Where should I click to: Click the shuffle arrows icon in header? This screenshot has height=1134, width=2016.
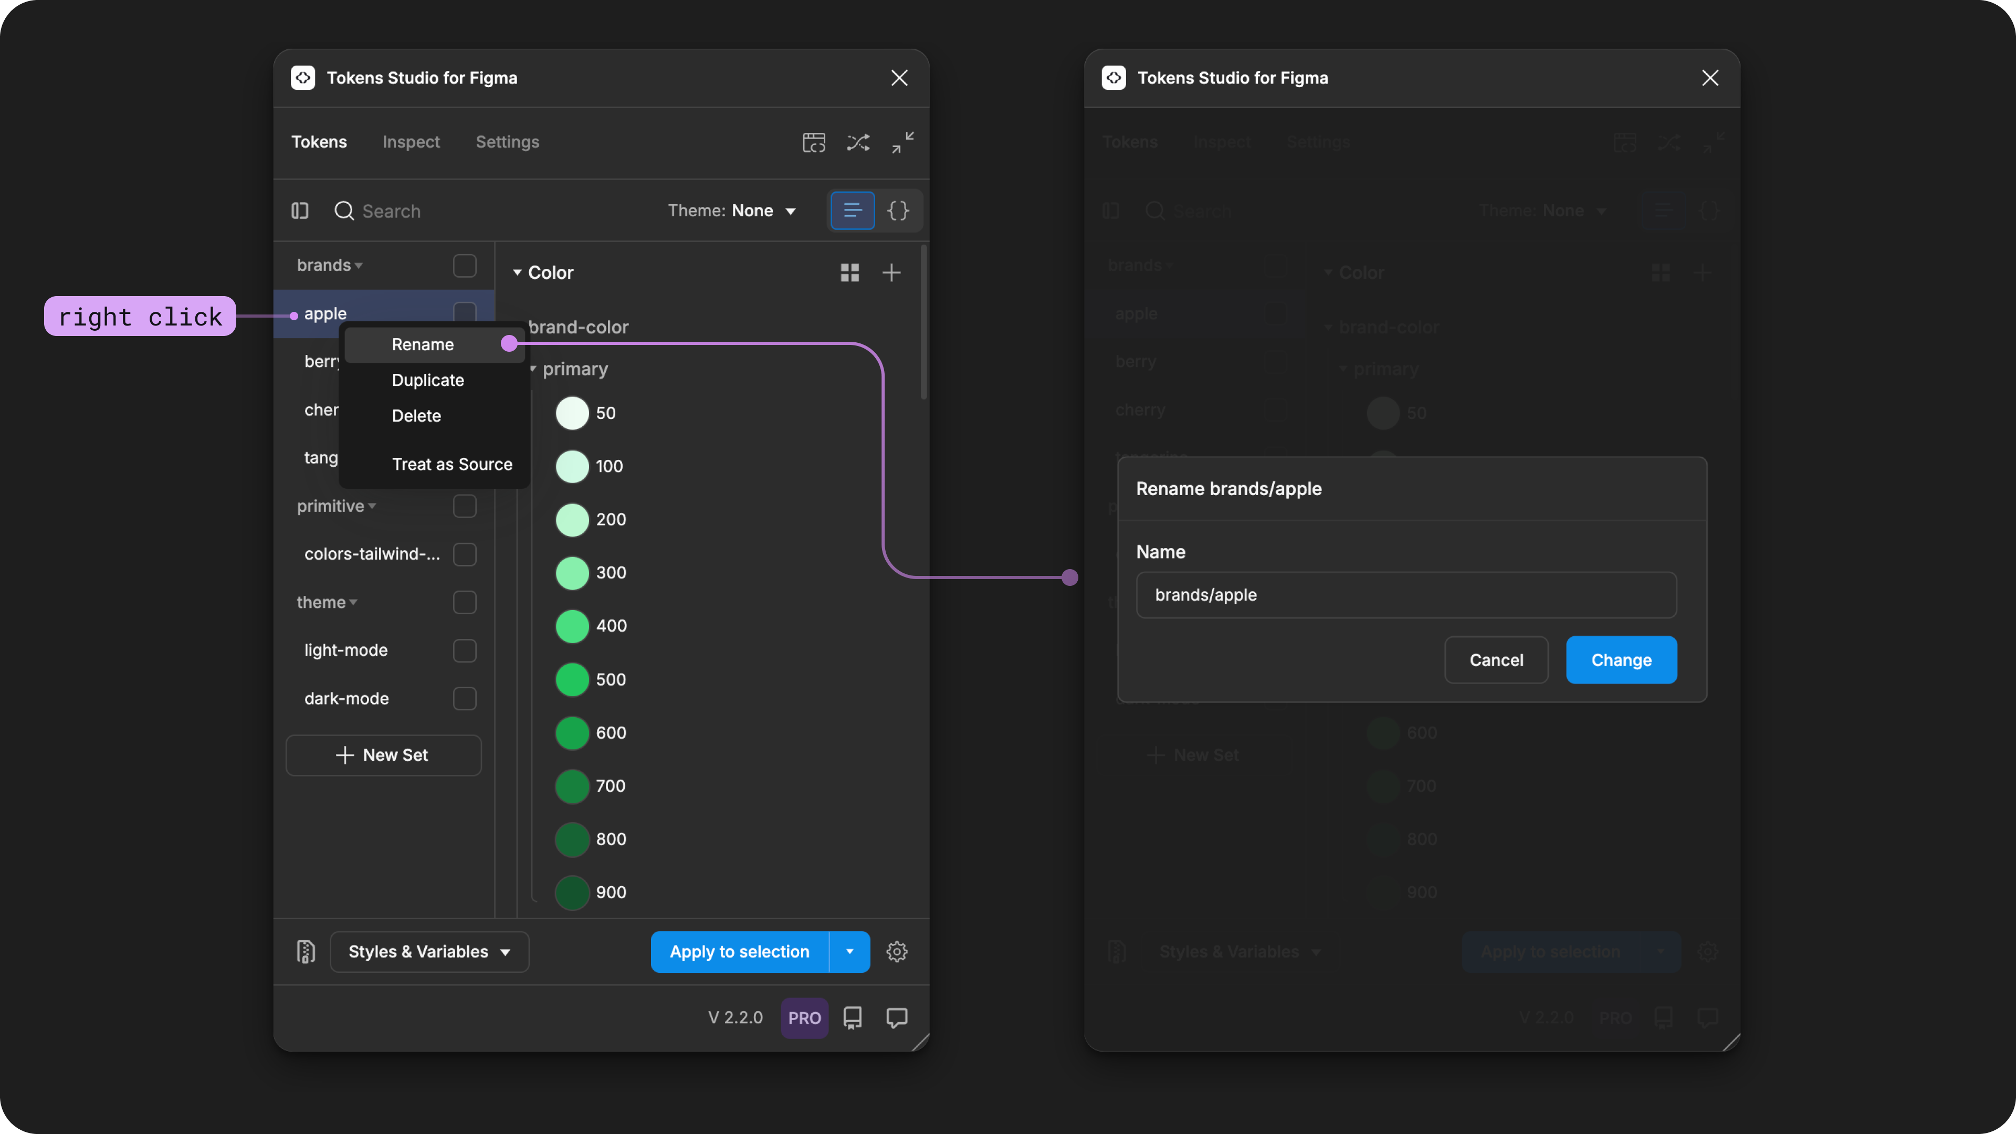(x=858, y=142)
